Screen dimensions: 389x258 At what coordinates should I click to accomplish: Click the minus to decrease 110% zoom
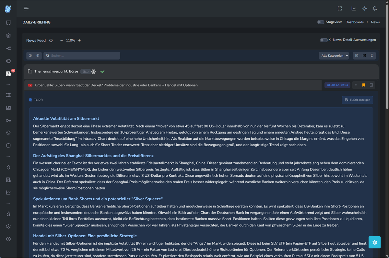click(x=61, y=40)
